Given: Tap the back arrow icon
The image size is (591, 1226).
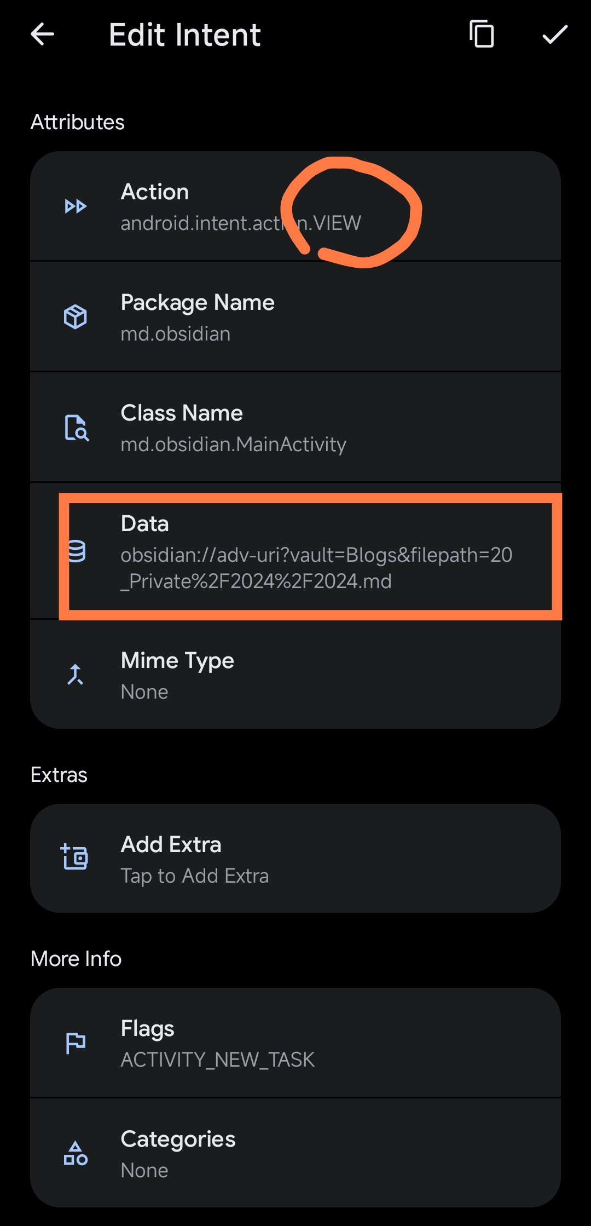Looking at the screenshot, I should tap(42, 34).
